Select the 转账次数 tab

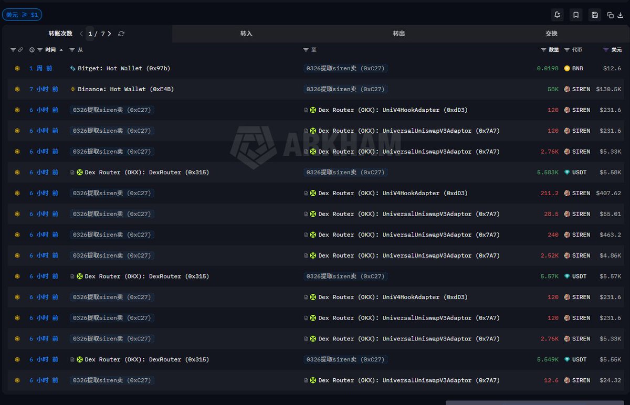[x=60, y=34]
